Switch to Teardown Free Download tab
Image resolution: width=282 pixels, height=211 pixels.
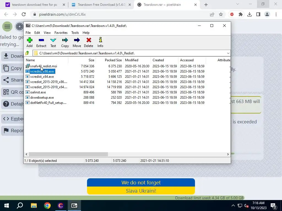pyautogui.click(x=101, y=5)
